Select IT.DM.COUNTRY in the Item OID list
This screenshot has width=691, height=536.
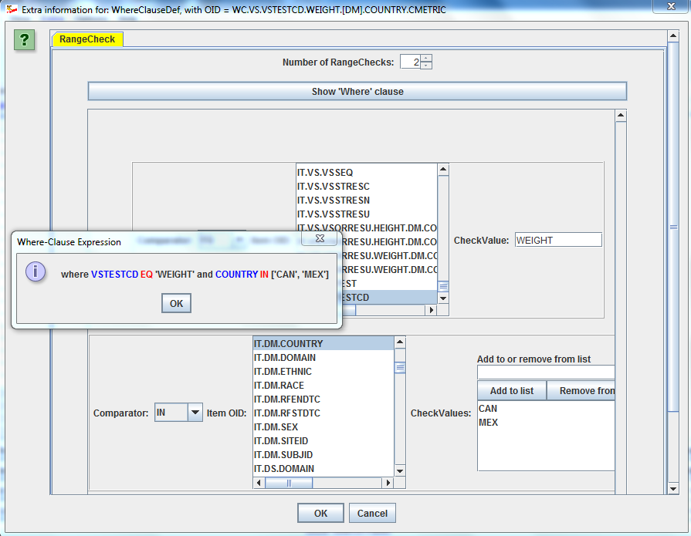click(x=323, y=344)
